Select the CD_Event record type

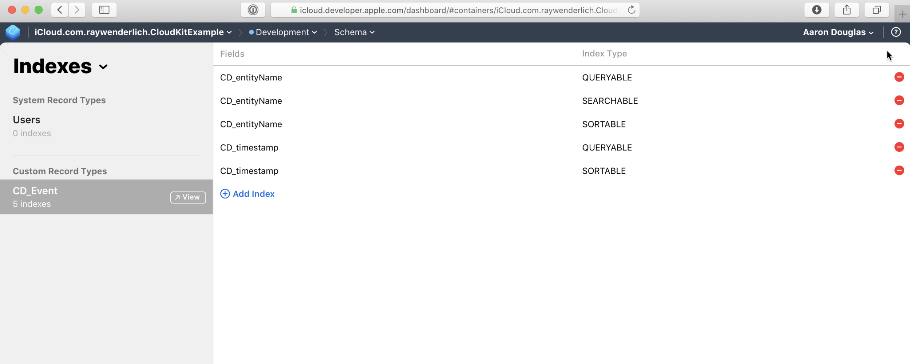pos(106,197)
